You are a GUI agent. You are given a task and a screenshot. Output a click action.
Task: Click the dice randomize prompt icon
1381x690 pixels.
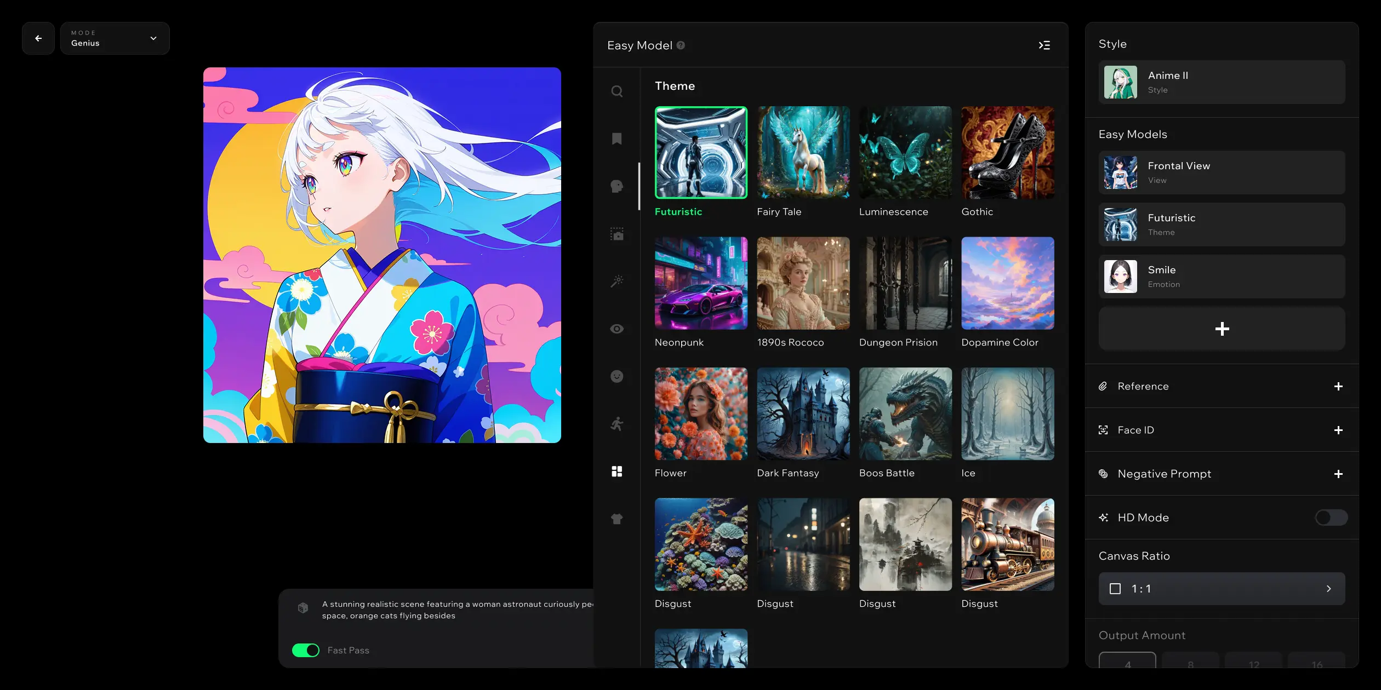click(x=303, y=608)
